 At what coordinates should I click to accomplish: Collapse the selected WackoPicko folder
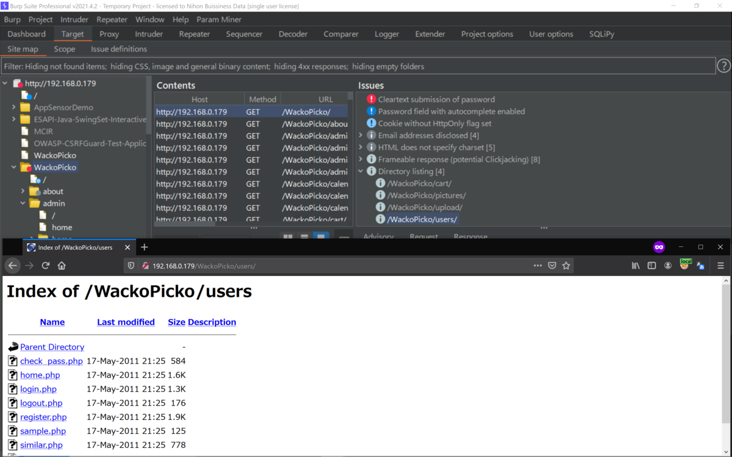coord(14,167)
